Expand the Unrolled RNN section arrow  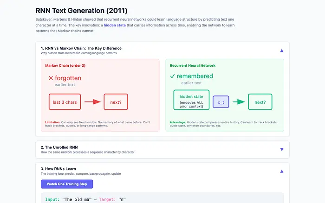(x=281, y=149)
